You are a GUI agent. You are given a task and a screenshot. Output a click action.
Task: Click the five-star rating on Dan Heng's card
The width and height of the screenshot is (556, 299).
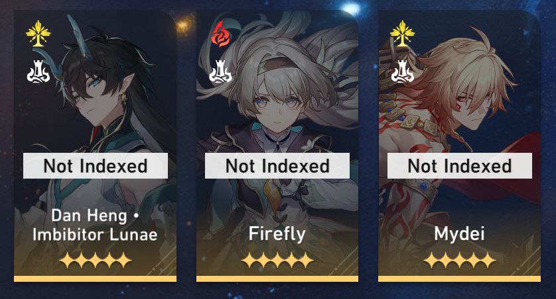(96, 261)
